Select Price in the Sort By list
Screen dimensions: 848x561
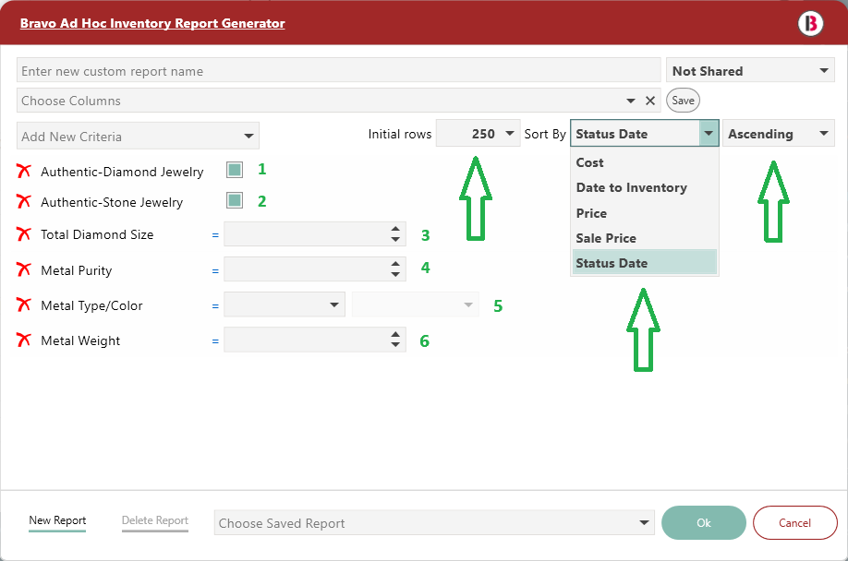644,213
